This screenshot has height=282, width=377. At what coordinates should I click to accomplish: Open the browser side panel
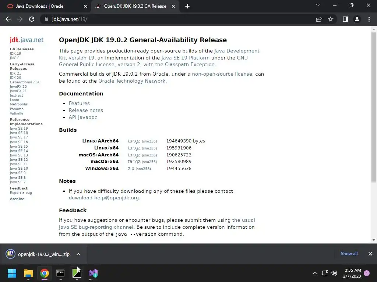click(x=345, y=19)
